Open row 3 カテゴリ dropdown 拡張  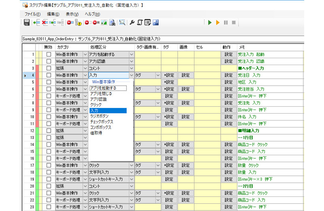click(85, 68)
